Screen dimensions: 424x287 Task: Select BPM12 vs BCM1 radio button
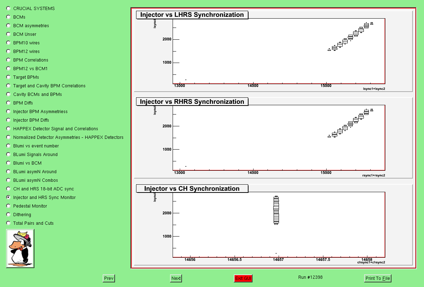pos(8,68)
